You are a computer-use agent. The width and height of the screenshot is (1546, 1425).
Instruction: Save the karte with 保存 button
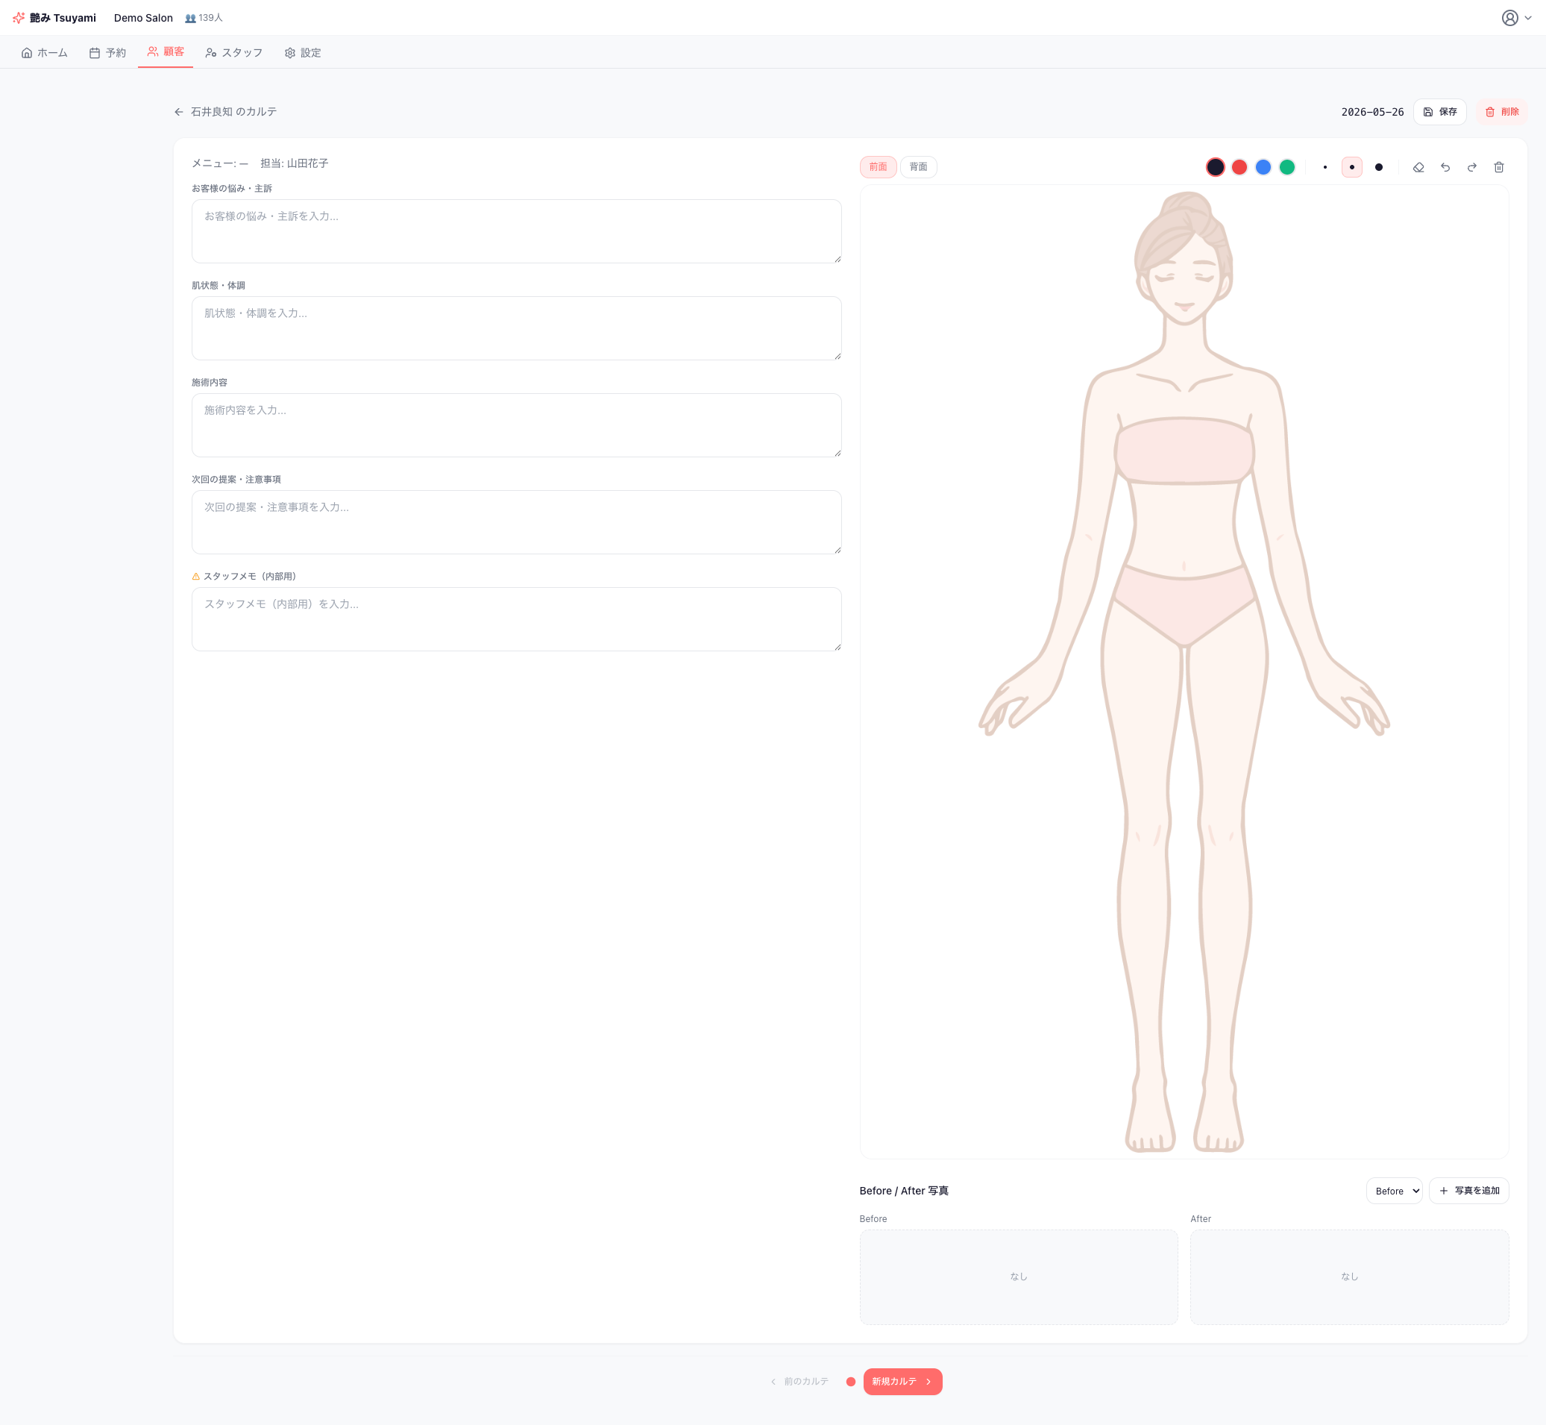click(x=1439, y=112)
